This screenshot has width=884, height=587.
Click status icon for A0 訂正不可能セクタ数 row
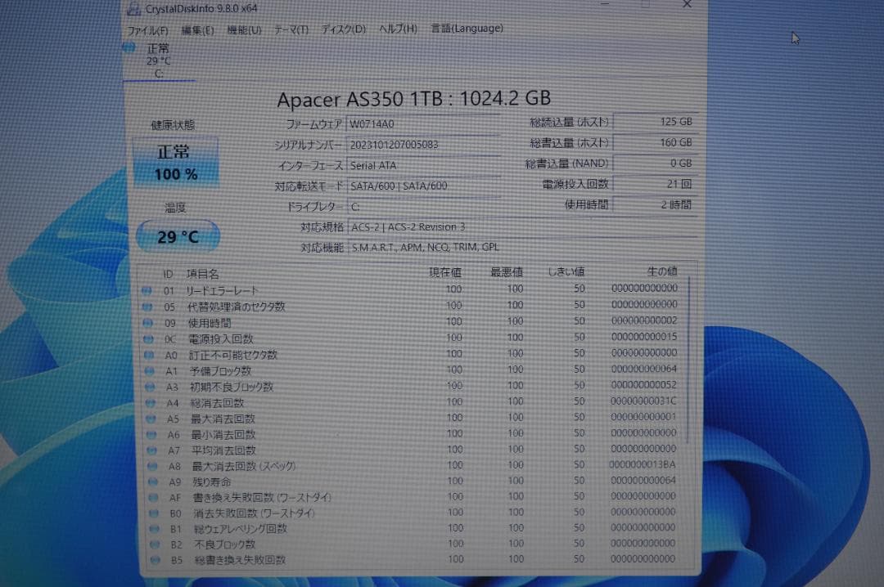pos(149,355)
